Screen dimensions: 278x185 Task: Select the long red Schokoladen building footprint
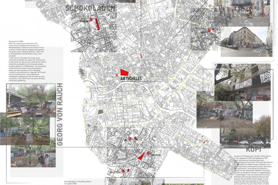(x=98, y=24)
